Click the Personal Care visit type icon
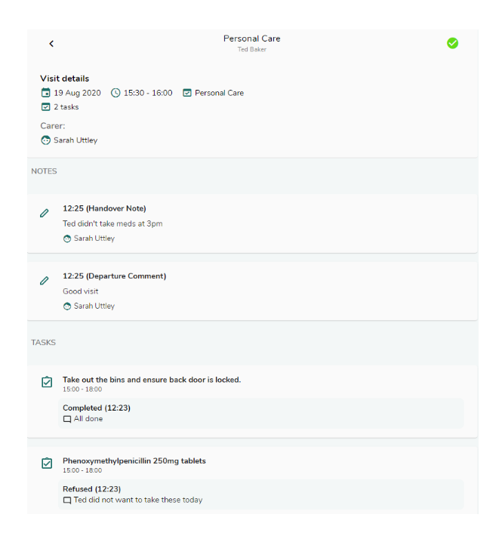 187,93
